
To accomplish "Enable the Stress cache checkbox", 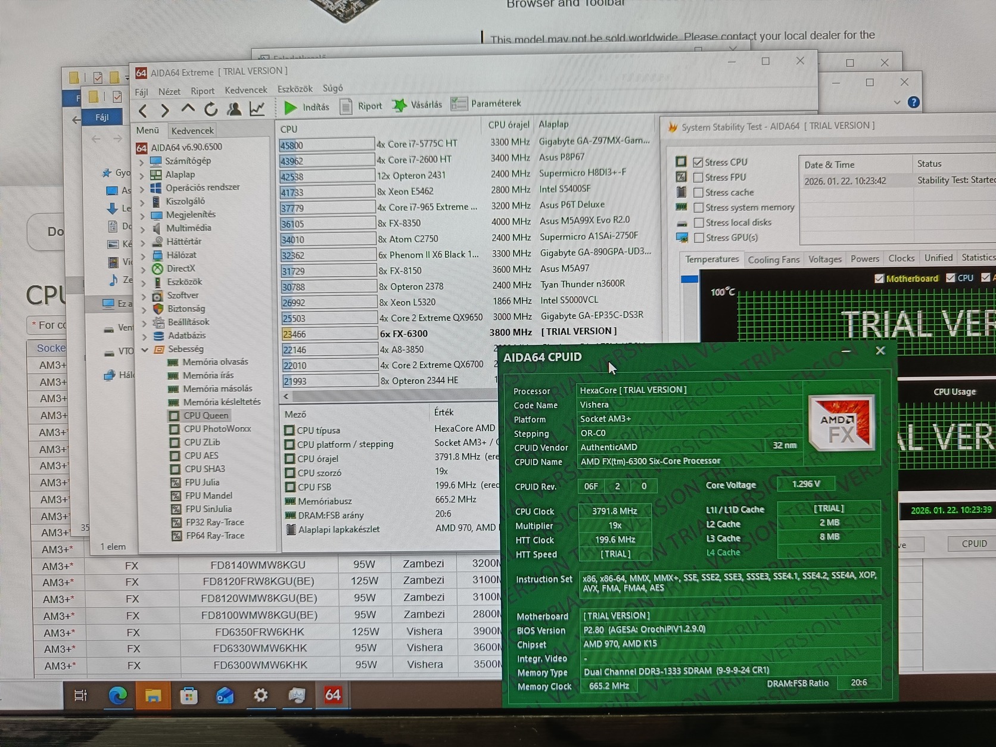I will (698, 193).
